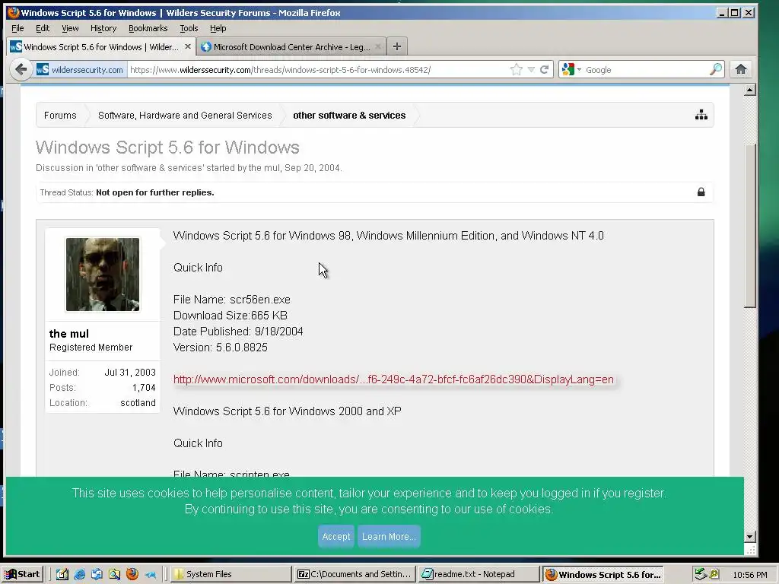779x584 pixels.
Task: Click 'Date Published: 9/18/2004' text
Action: (238, 332)
